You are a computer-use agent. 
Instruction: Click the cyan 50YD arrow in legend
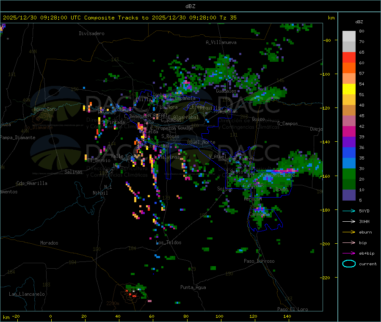pos(349,211)
